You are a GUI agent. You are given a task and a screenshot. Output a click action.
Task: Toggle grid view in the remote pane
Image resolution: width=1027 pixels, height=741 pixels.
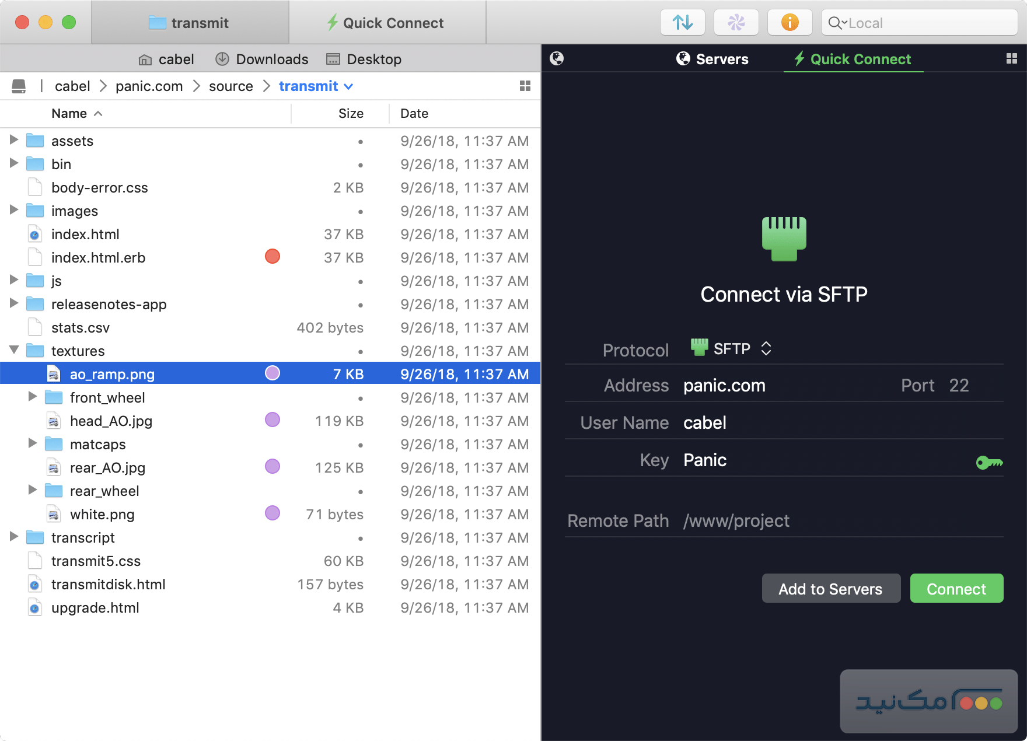click(1012, 58)
